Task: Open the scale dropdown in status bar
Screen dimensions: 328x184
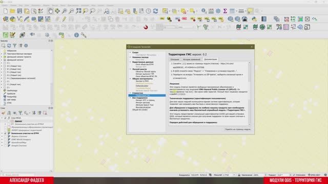Action: click(x=234, y=175)
